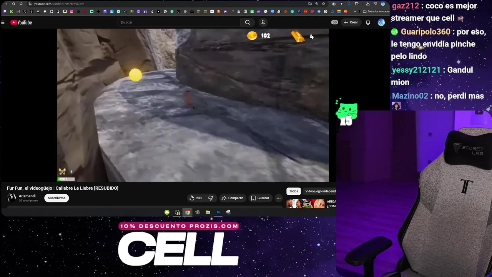Click chat username gaz212

(x=405, y=6)
